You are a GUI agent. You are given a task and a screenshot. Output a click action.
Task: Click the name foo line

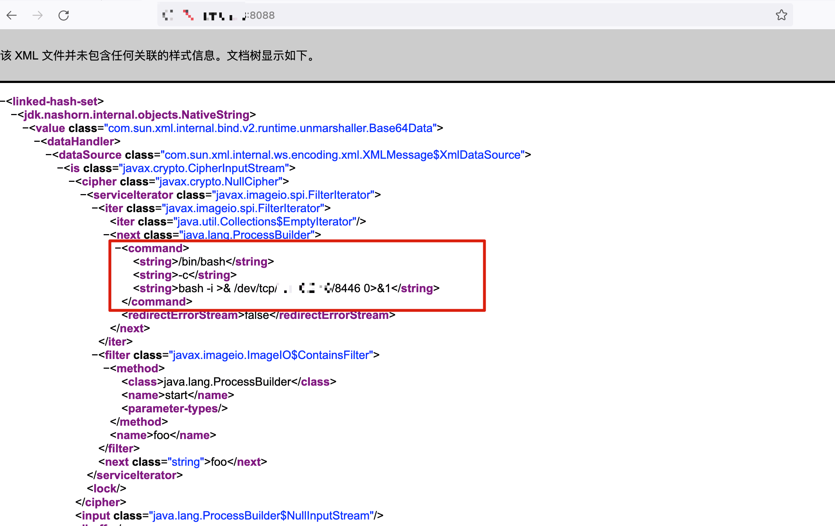[163, 435]
